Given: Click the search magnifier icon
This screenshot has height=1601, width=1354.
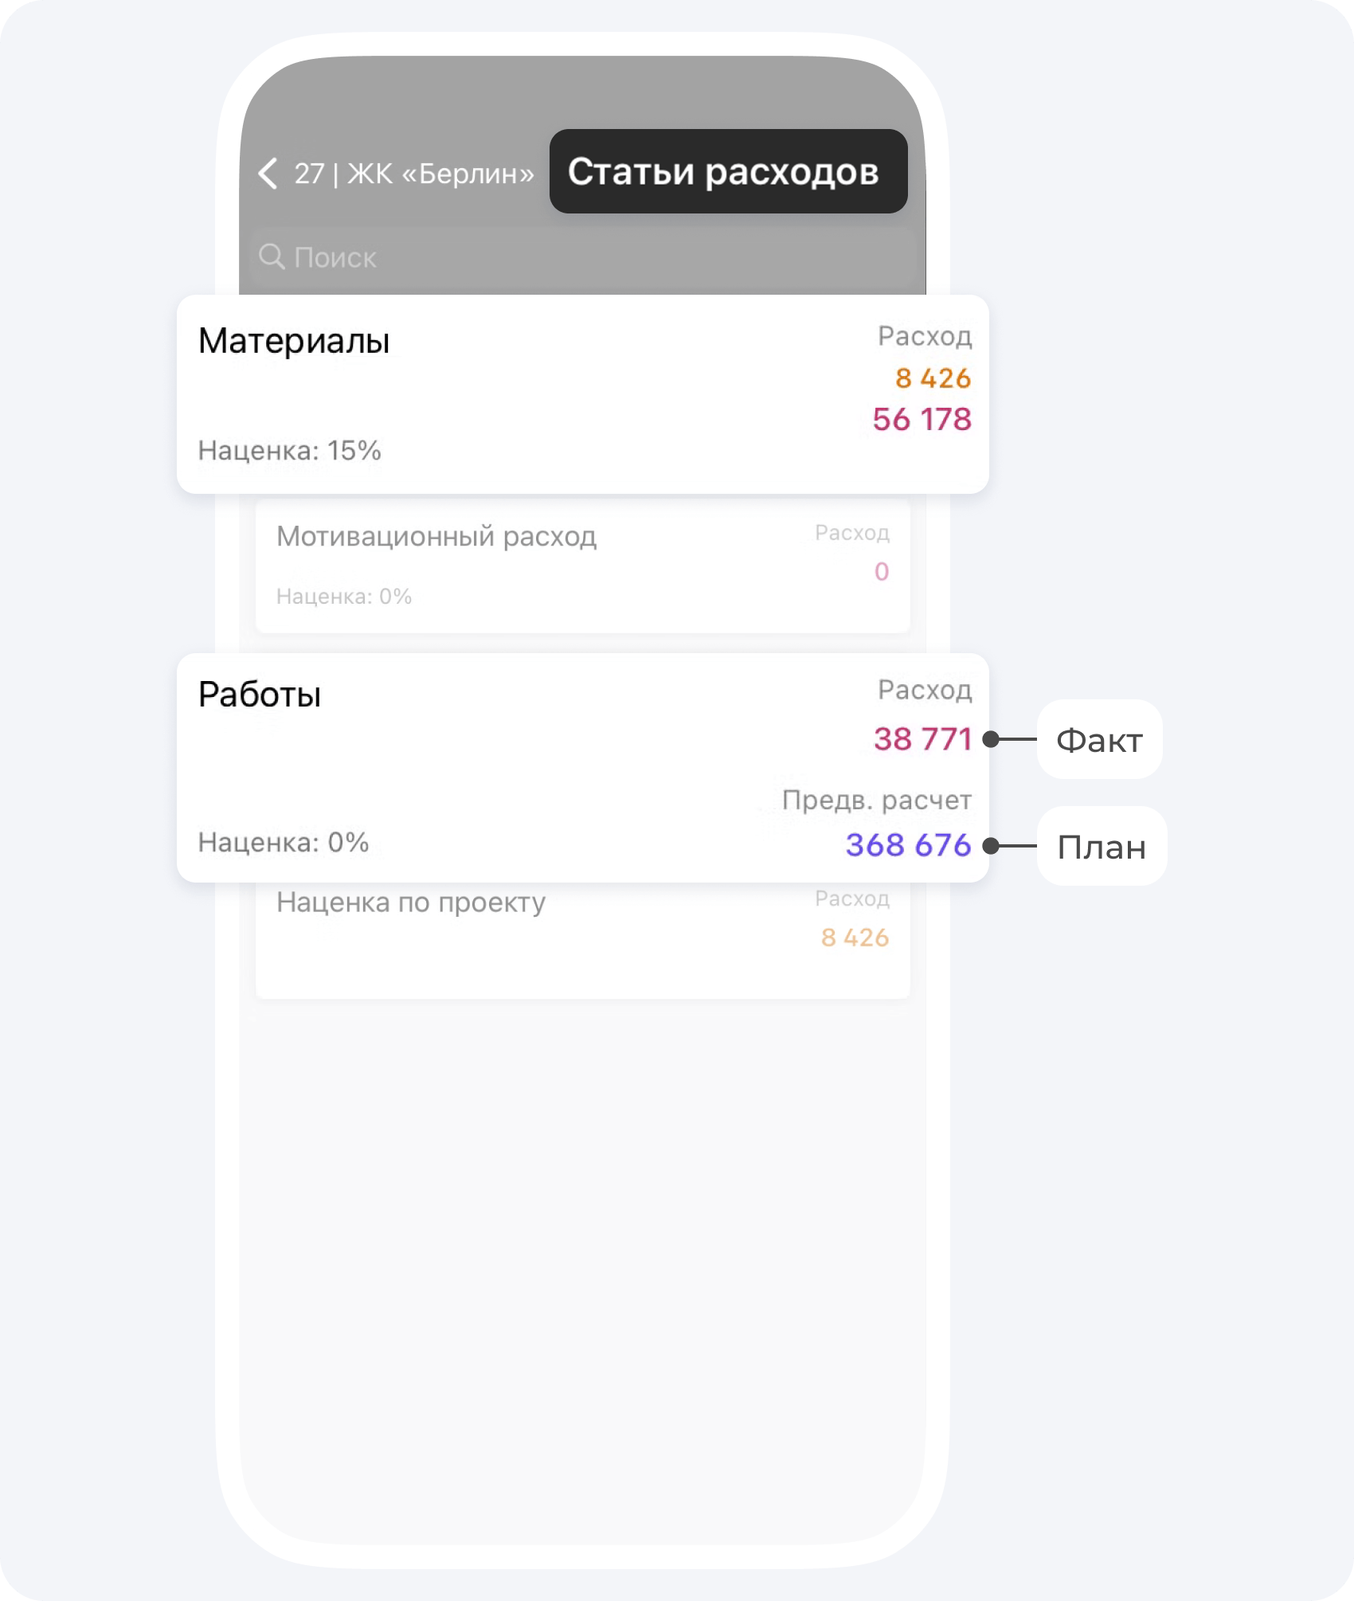Looking at the screenshot, I should [272, 256].
